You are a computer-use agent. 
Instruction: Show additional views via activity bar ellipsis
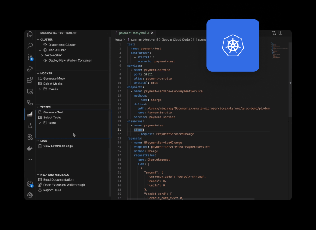tap(29, 159)
